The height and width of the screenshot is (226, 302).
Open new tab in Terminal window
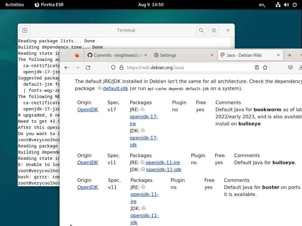[25, 30]
